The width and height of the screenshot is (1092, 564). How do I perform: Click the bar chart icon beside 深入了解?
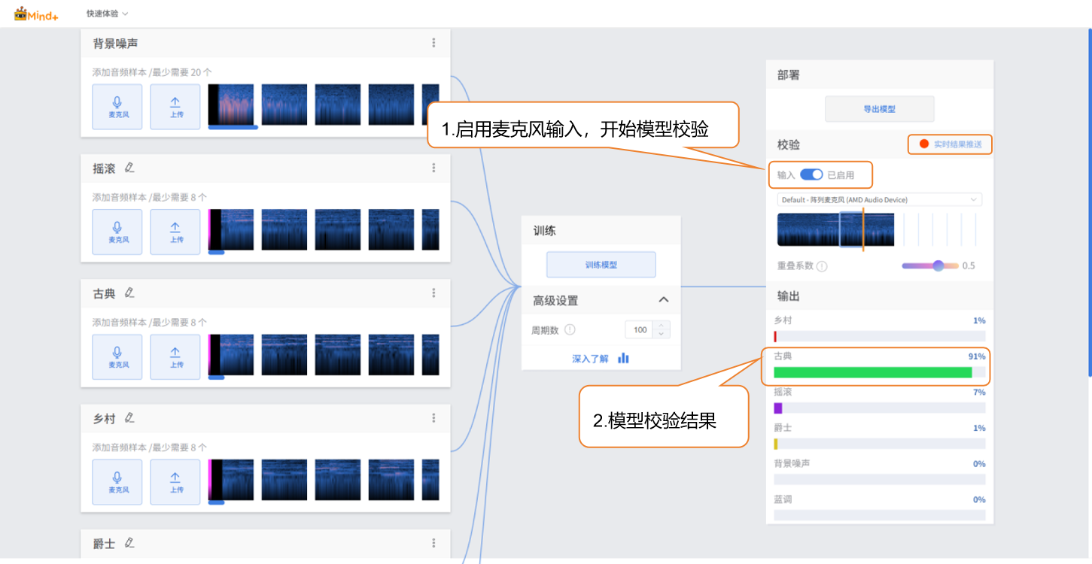pos(623,359)
